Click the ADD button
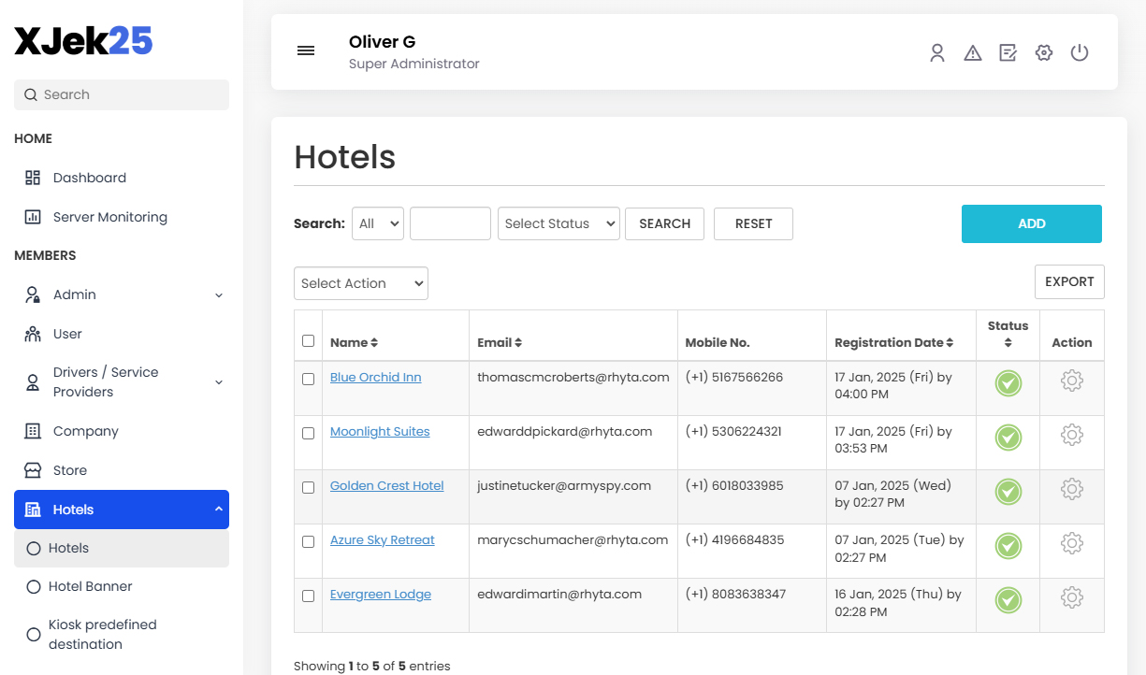This screenshot has height=675, width=1146. pyautogui.click(x=1031, y=223)
